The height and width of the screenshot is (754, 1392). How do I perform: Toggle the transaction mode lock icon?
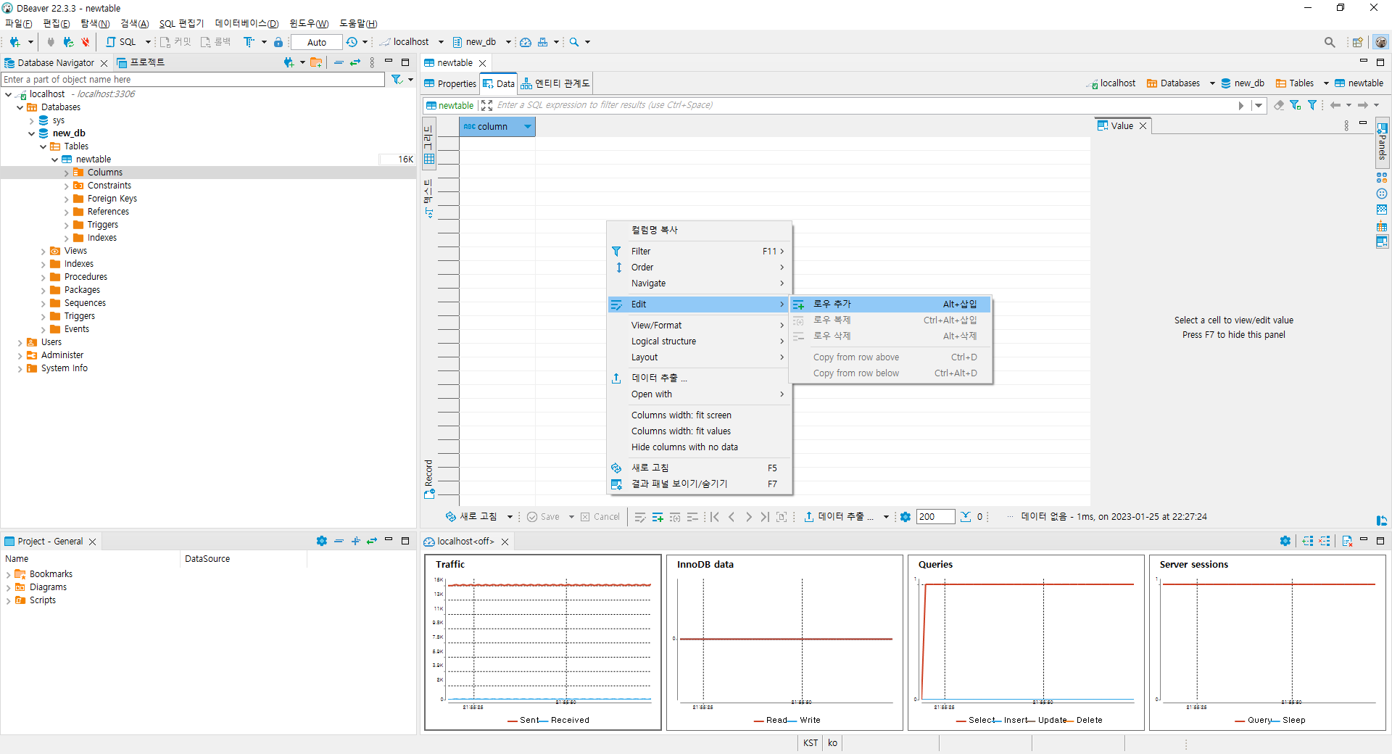pos(278,42)
